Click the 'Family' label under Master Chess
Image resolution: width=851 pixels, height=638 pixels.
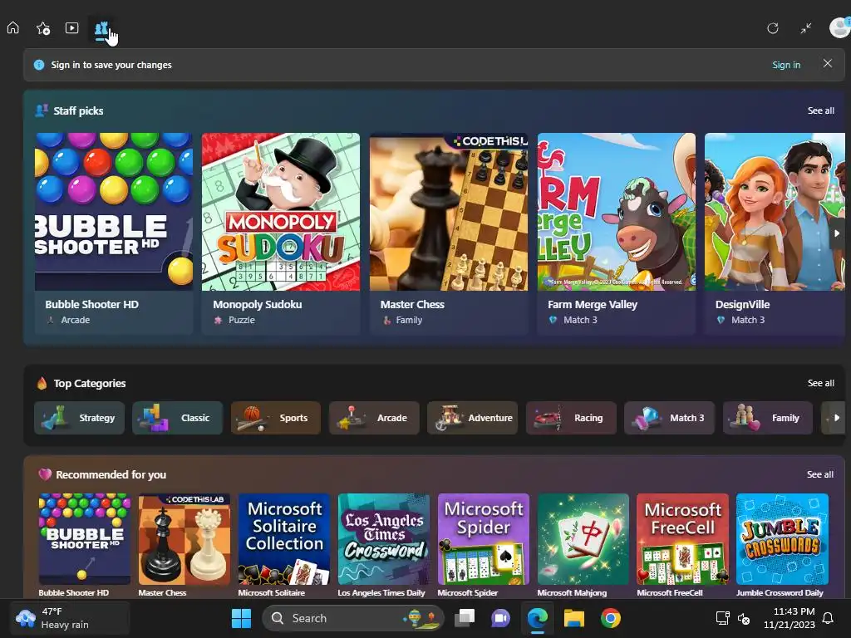409,320
